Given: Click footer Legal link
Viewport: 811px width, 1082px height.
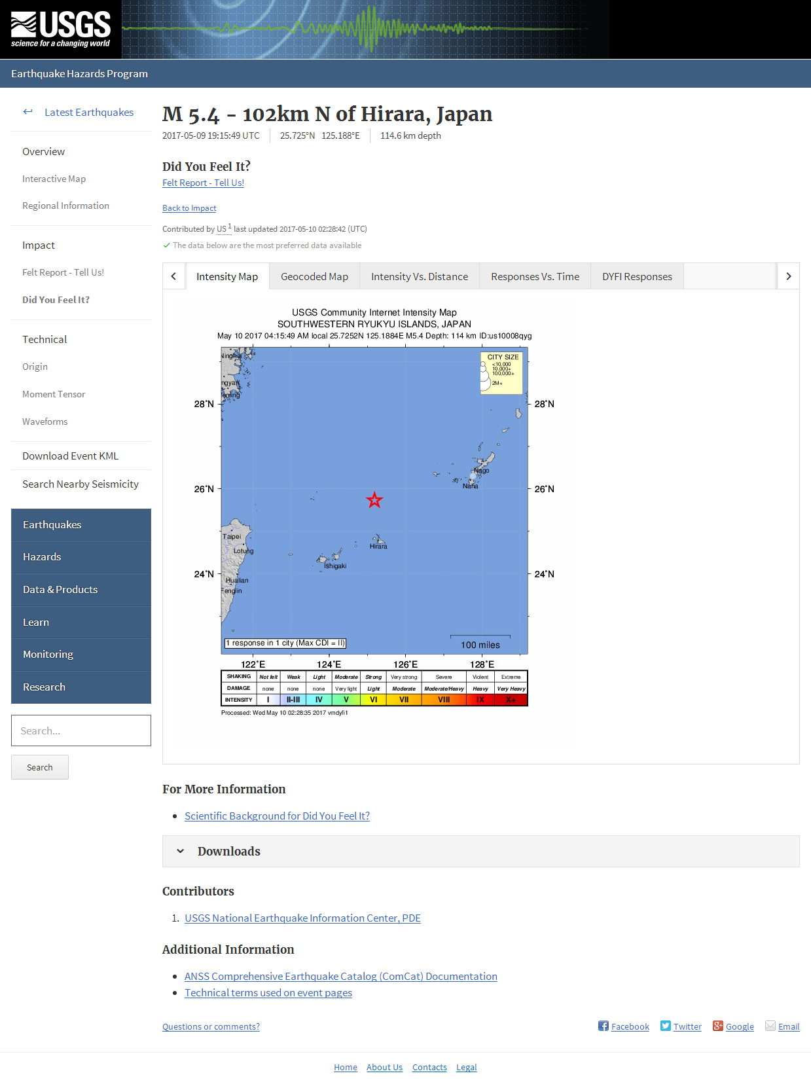Looking at the screenshot, I should [467, 1067].
